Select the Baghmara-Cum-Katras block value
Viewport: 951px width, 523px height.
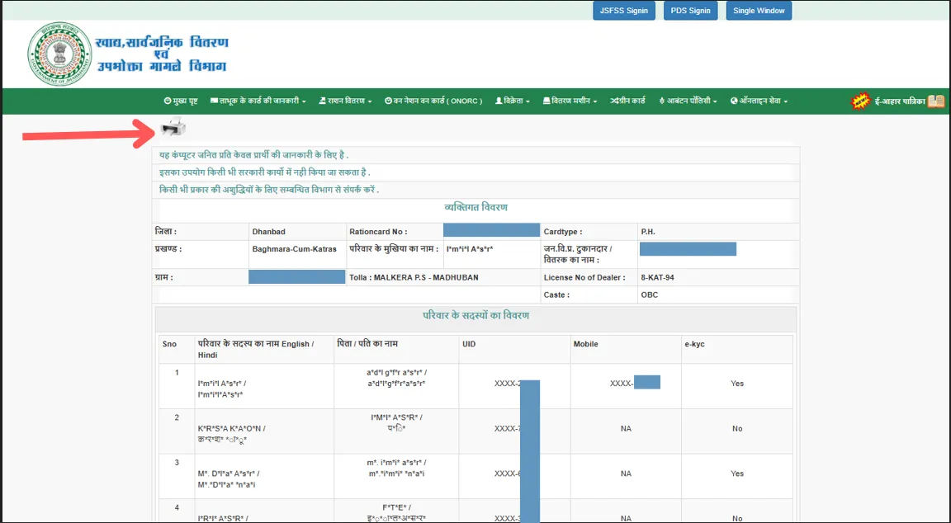[x=294, y=249]
